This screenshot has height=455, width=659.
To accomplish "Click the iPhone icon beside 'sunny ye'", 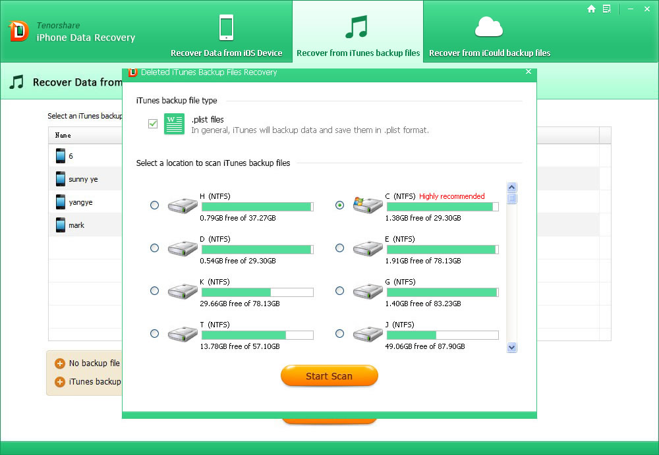I will pos(61,178).
